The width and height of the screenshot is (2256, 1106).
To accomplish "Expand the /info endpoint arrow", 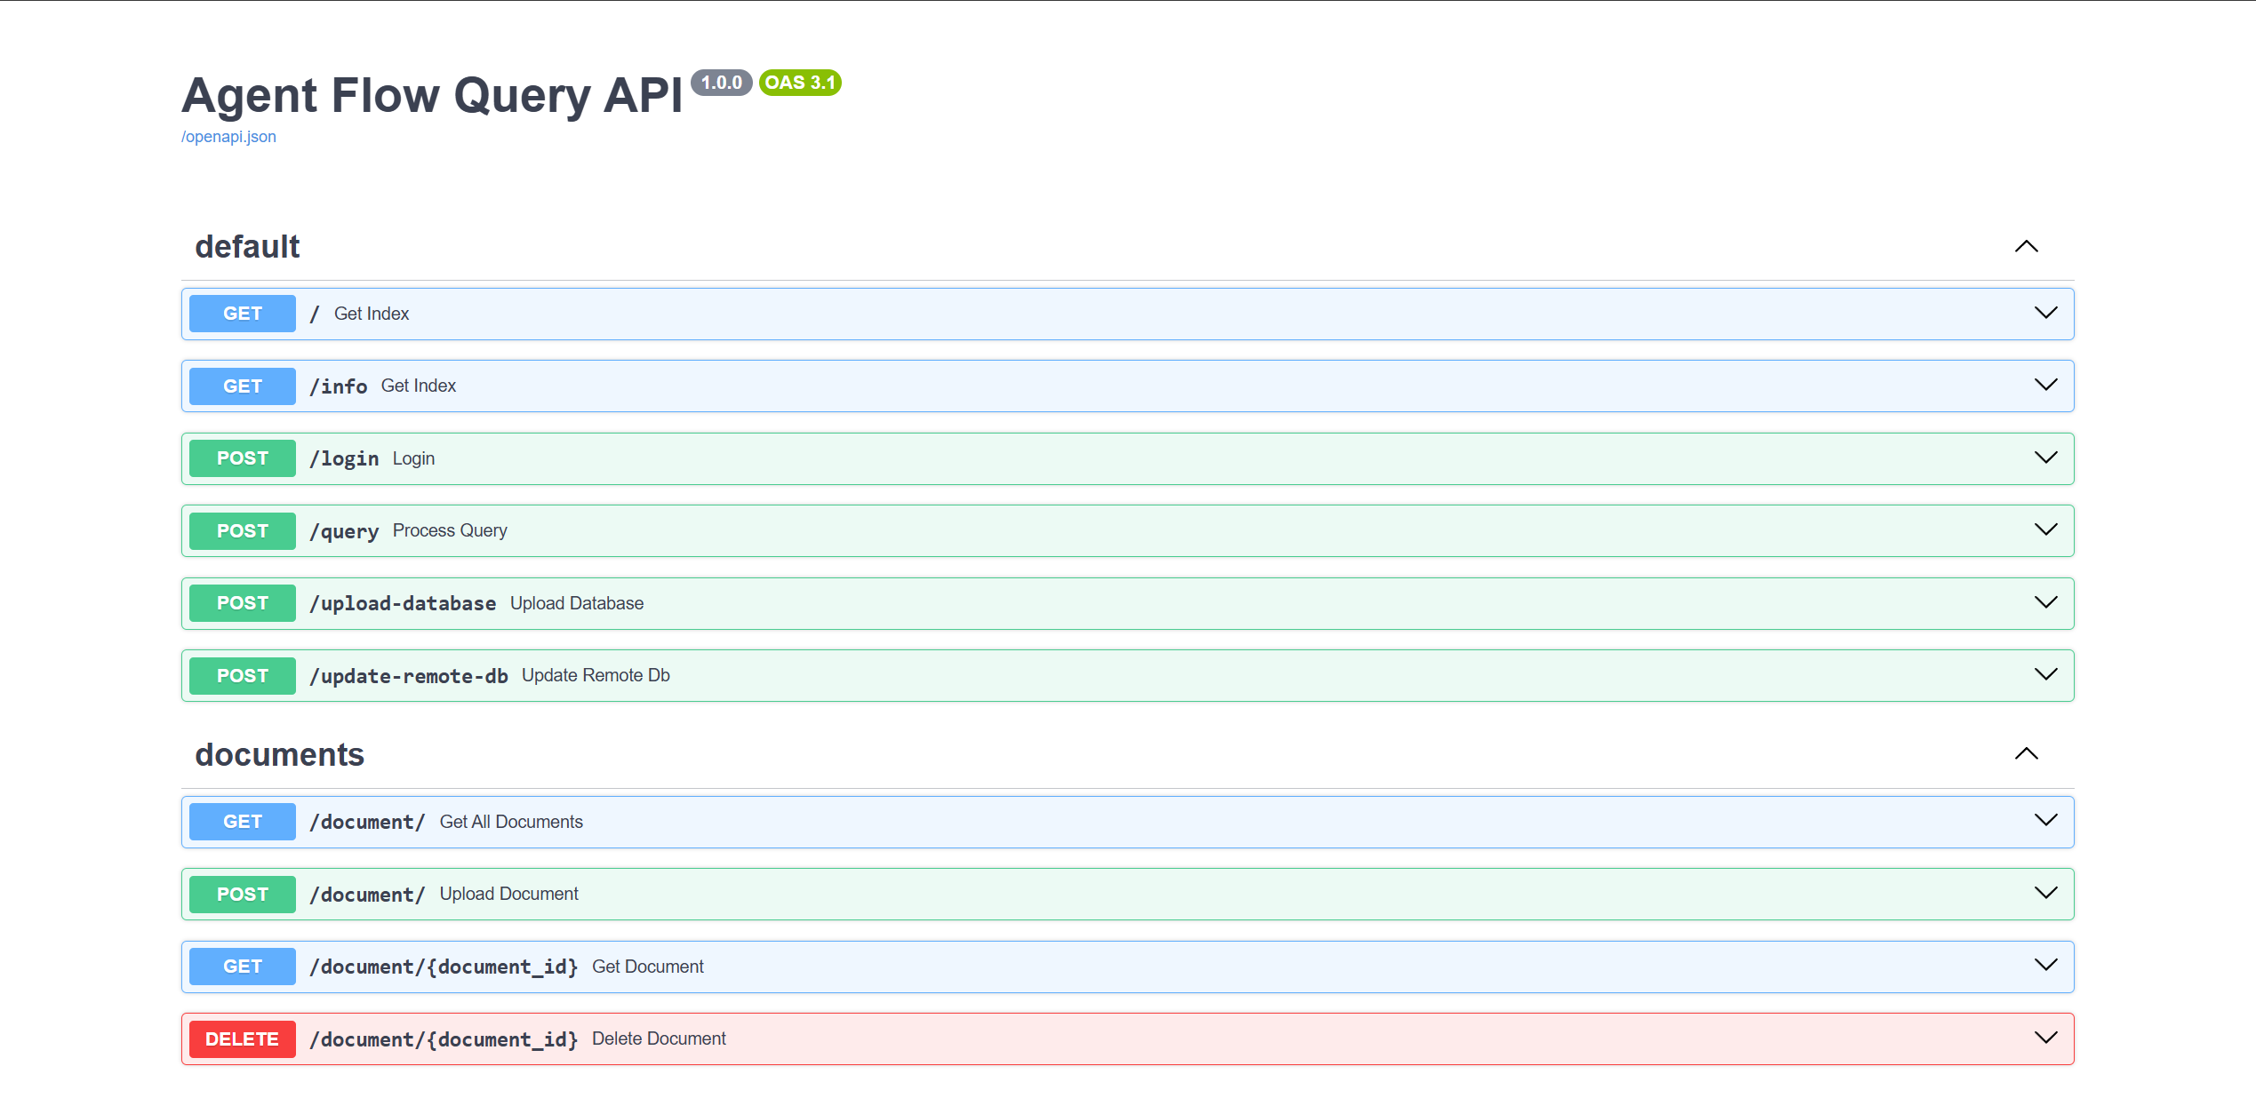I will coord(2045,385).
